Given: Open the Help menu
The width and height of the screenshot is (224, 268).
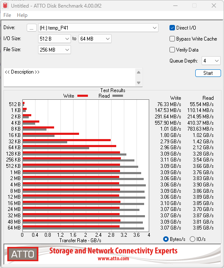Looking at the screenshot, I should click(x=22, y=15).
